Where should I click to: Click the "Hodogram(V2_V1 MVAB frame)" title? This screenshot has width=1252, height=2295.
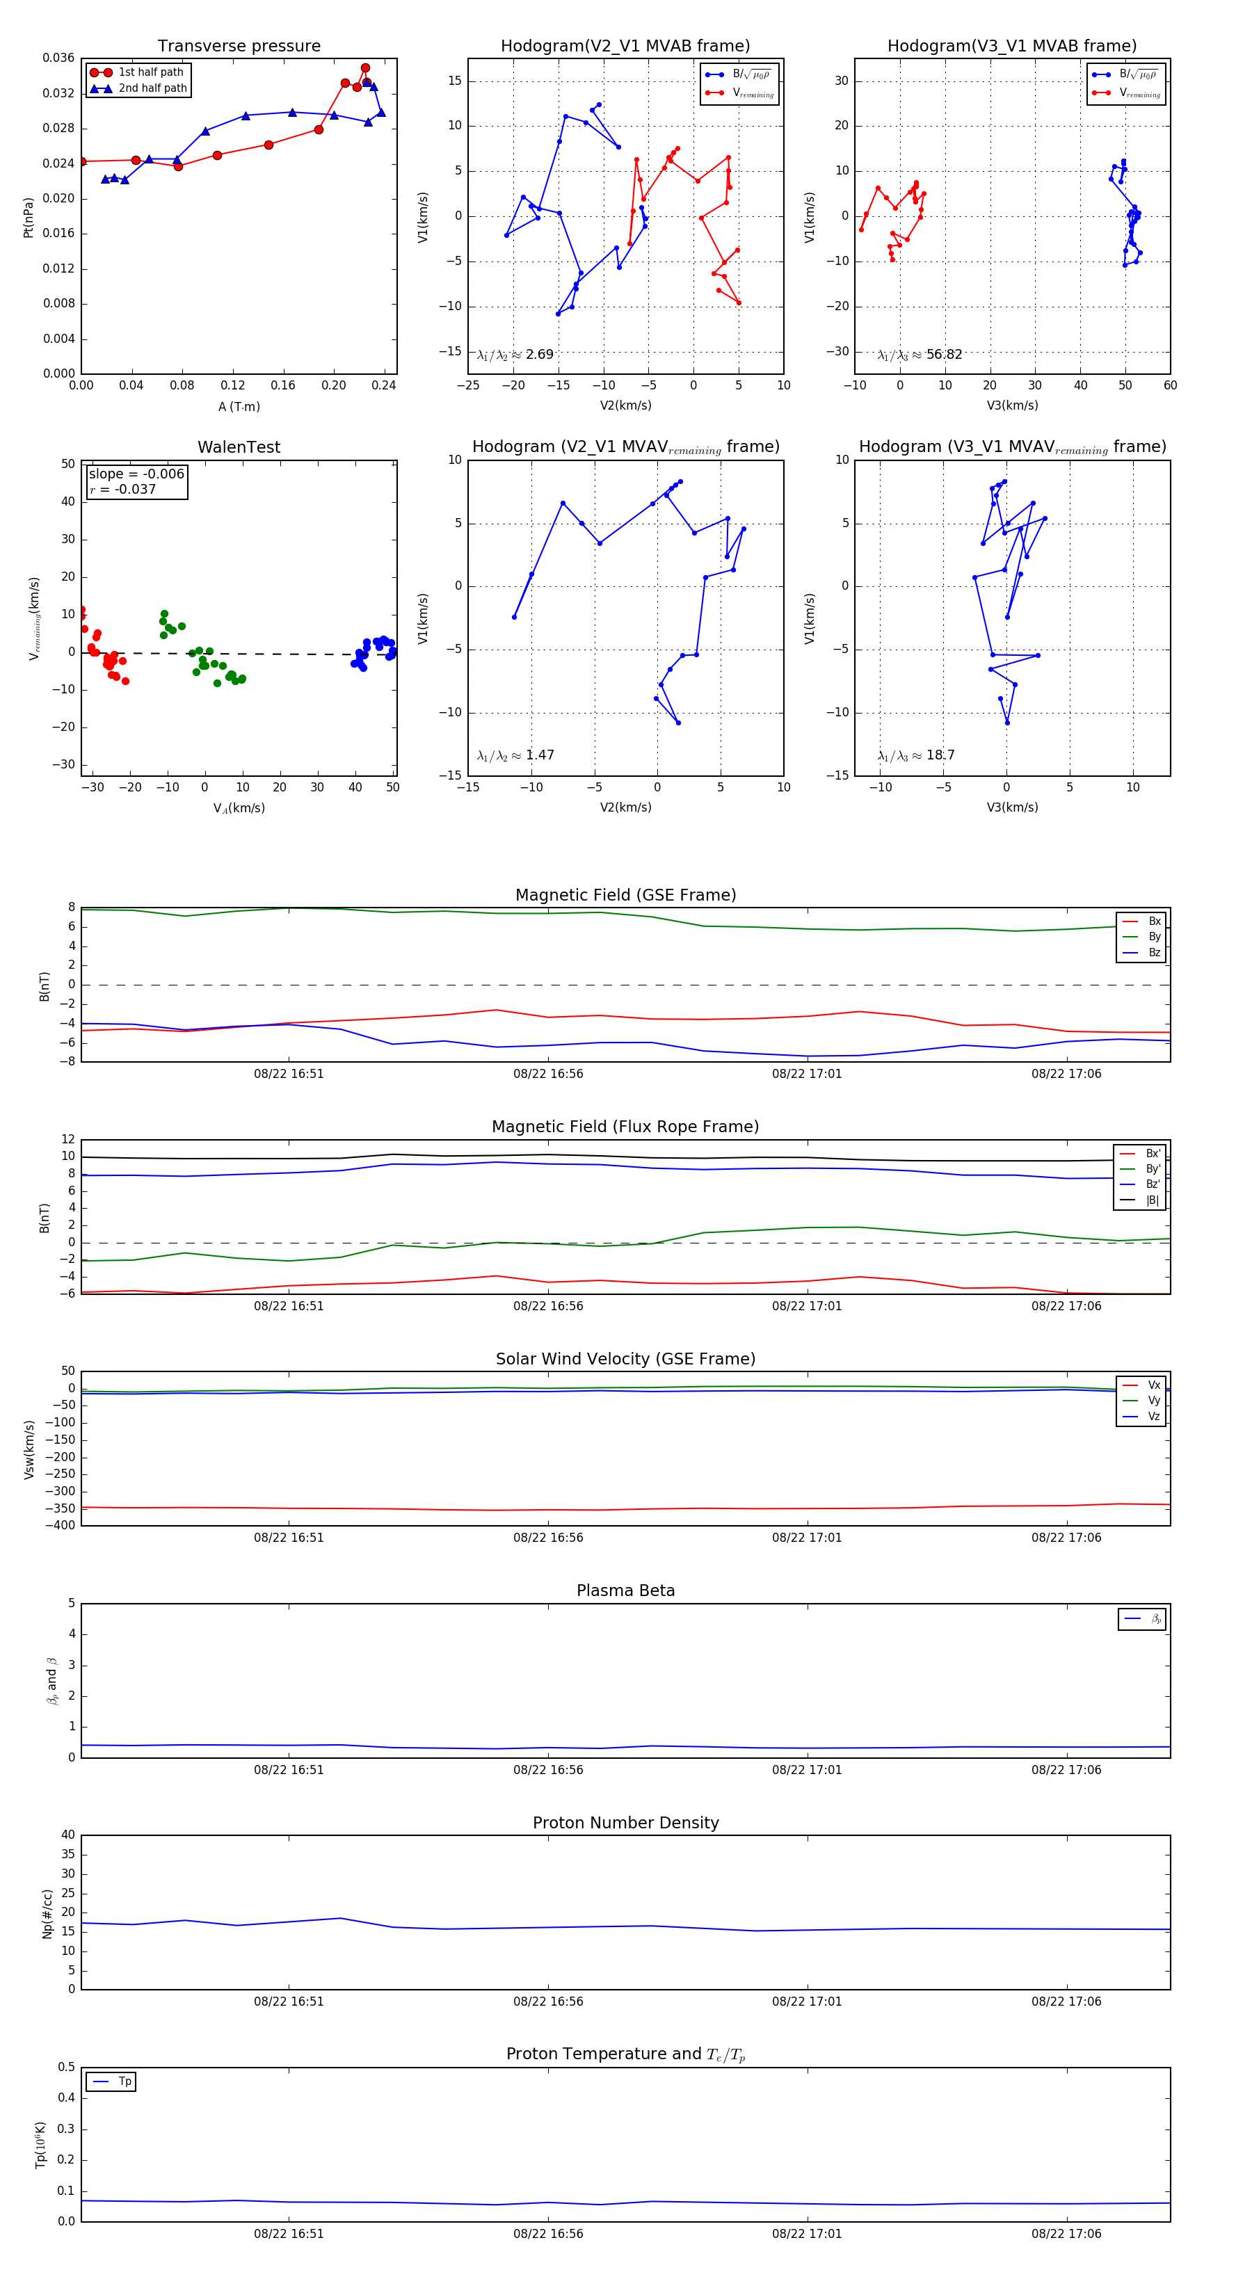click(625, 47)
